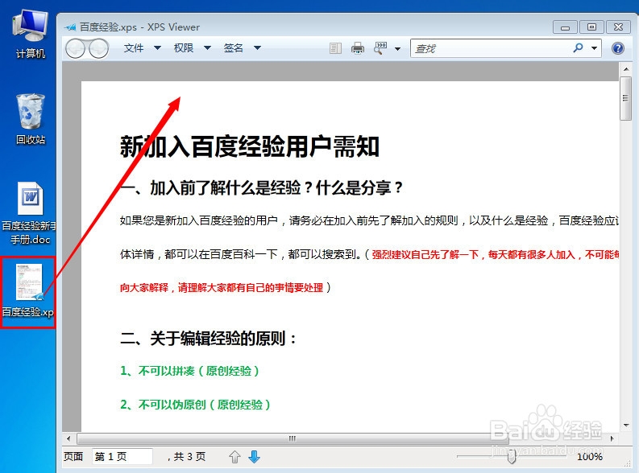Click the search magnifier icon
The width and height of the screenshot is (639, 473).
tap(578, 48)
